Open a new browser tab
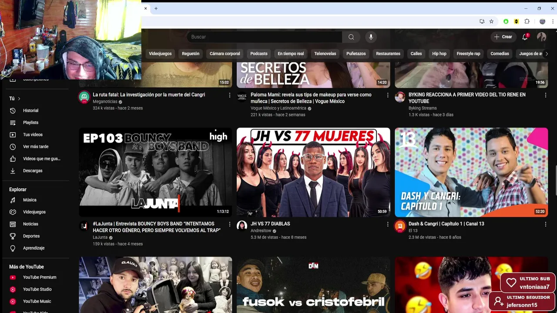This screenshot has width=557, height=313. tap(156, 8)
